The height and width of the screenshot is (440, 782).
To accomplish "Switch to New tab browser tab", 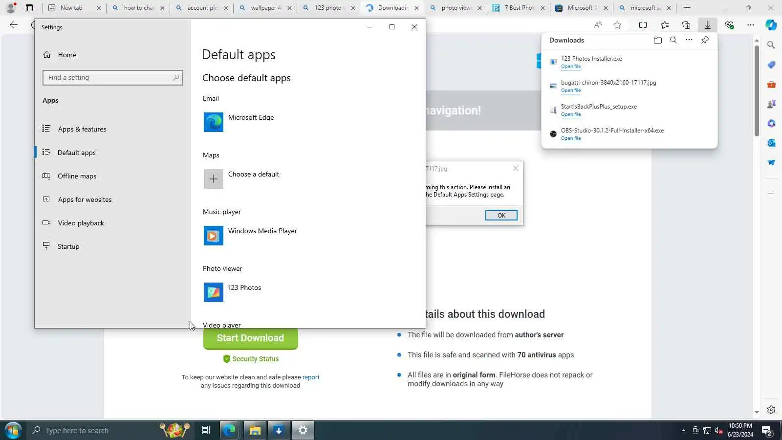I will coord(71,8).
